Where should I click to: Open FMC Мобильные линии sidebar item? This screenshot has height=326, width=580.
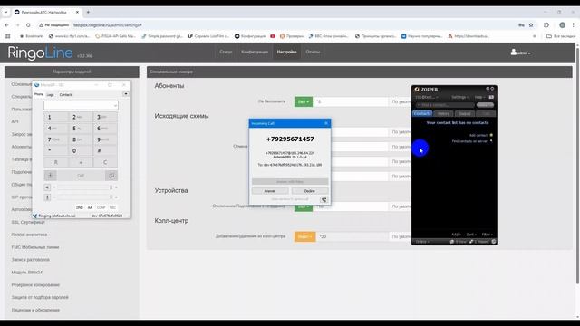click(x=35, y=247)
